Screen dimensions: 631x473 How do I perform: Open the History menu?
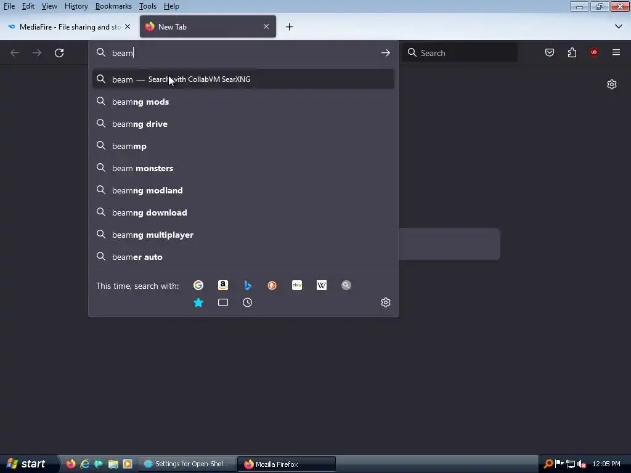click(76, 6)
